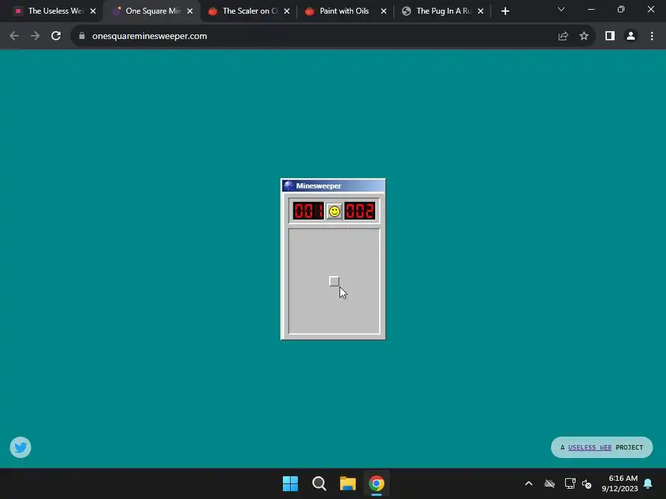Close The Useless Web tab
666x499 pixels.
point(93,11)
